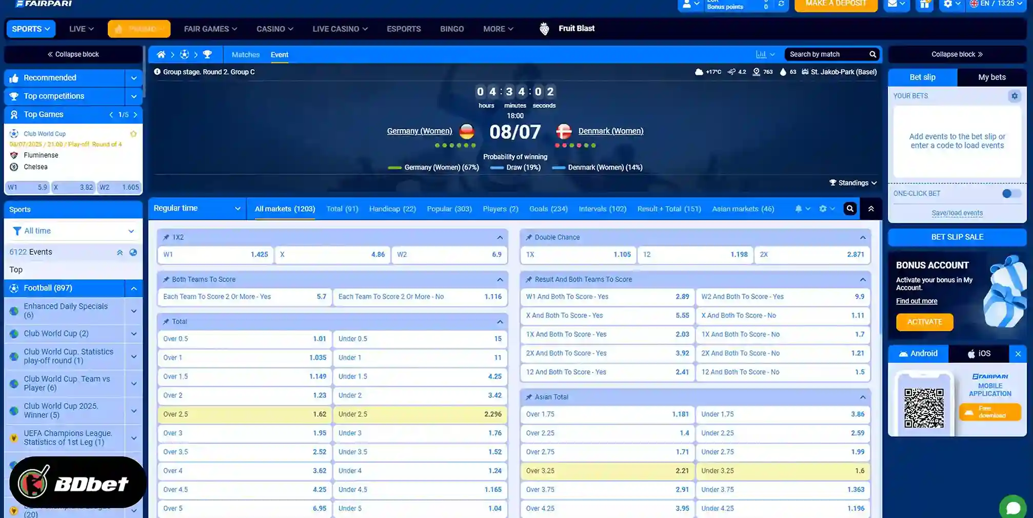Select Under 3.25 Asian Total 1.6
The height and width of the screenshot is (518, 1033).
pyautogui.click(x=783, y=471)
